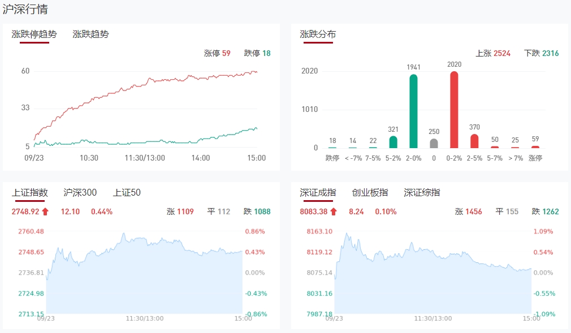
Task: Click the green 5-2% bar showing 321
Action: (393, 142)
